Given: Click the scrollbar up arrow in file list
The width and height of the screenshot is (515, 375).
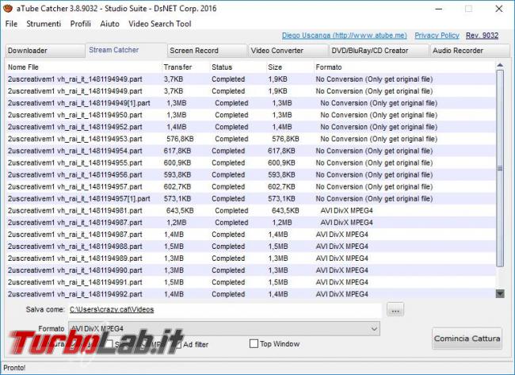Looking at the screenshot, I should pos(500,65).
